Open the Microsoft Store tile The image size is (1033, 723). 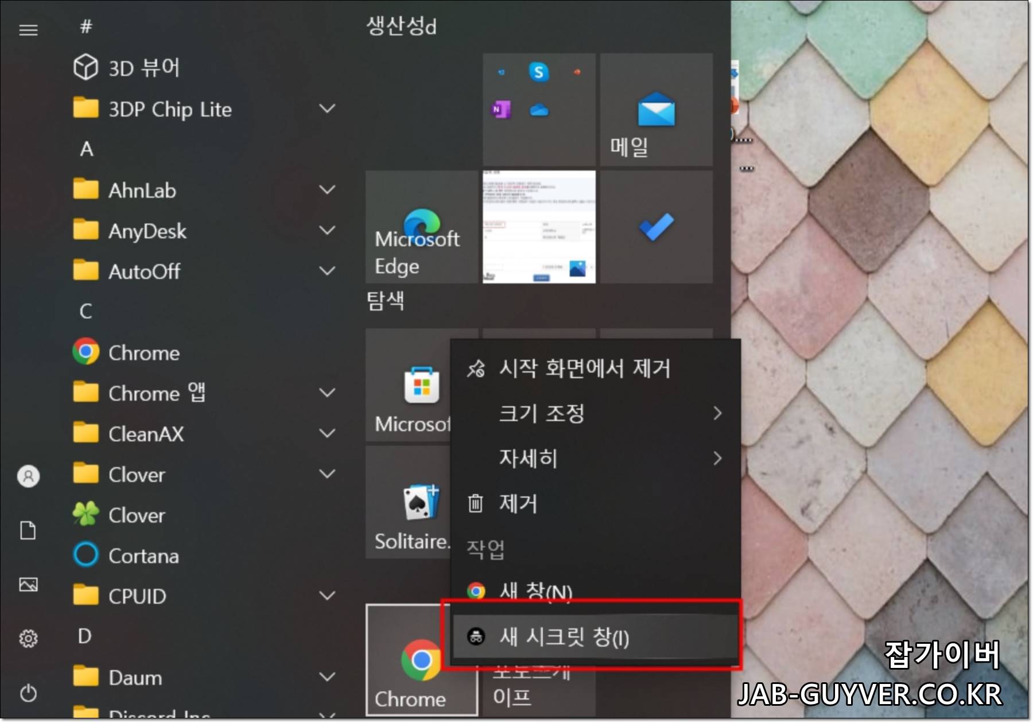tap(409, 385)
